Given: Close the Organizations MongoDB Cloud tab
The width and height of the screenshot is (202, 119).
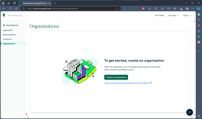Looking at the screenshot, I should tap(49, 3).
